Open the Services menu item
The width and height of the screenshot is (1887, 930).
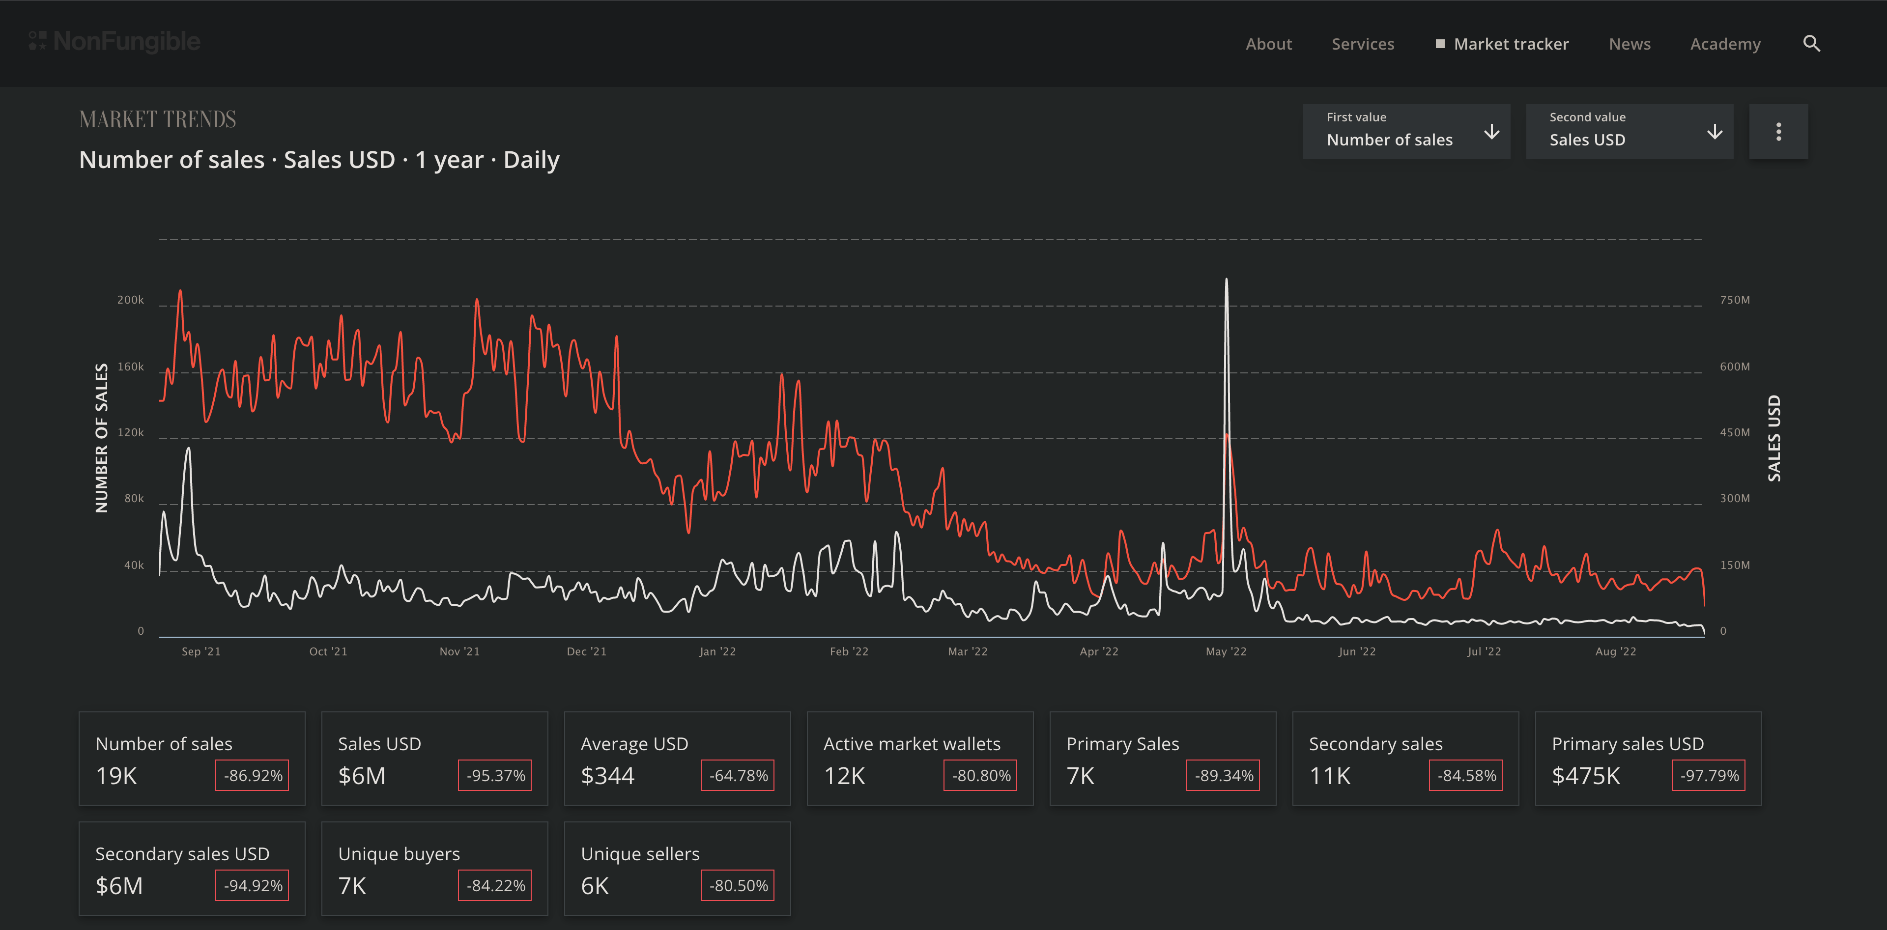[1363, 44]
